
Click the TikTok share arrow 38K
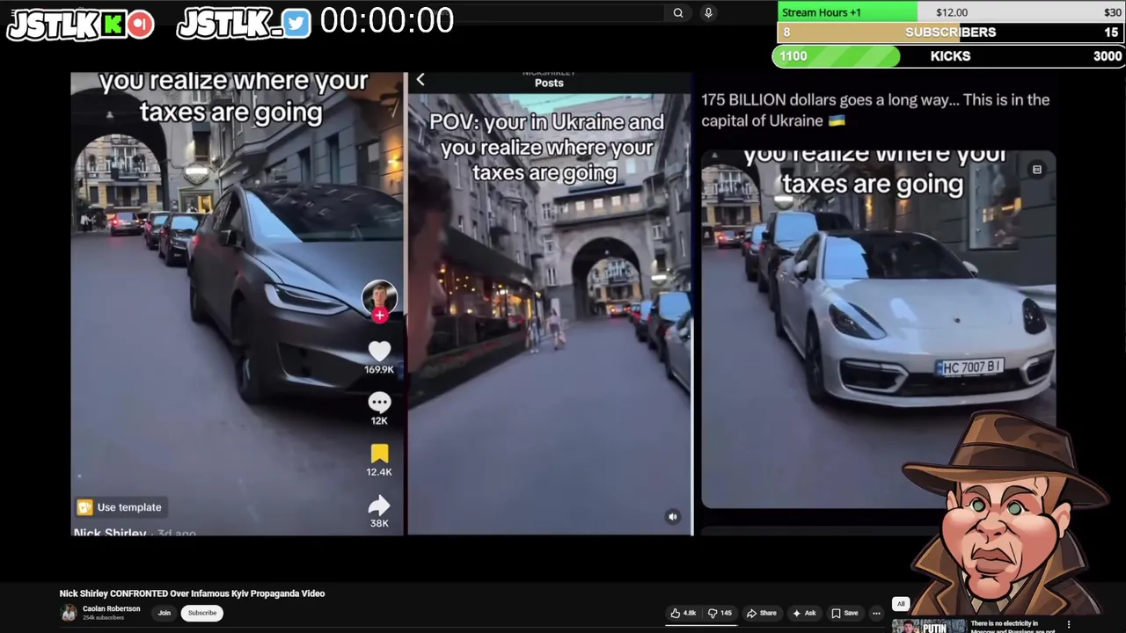379,505
